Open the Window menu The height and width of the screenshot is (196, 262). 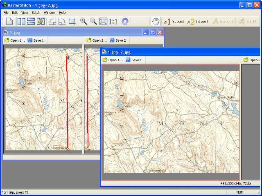50,13
